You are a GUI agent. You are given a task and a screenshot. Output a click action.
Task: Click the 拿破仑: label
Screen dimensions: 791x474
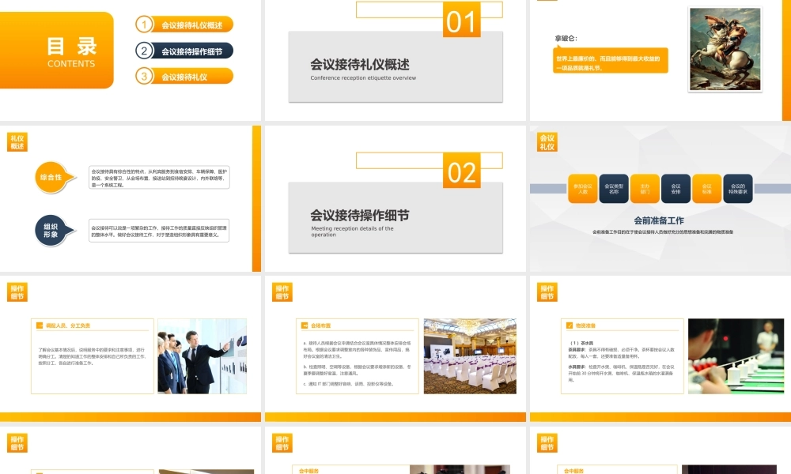coord(566,38)
